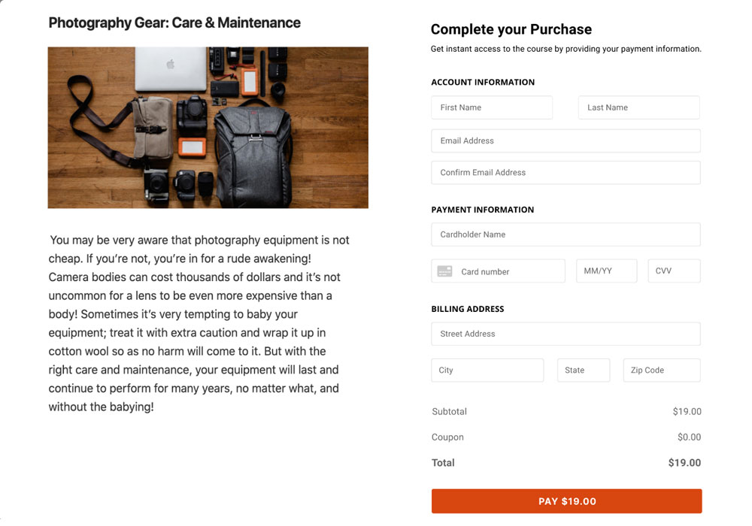Select the MM/YY expiry field
This screenshot has width=752, height=526.
point(606,271)
